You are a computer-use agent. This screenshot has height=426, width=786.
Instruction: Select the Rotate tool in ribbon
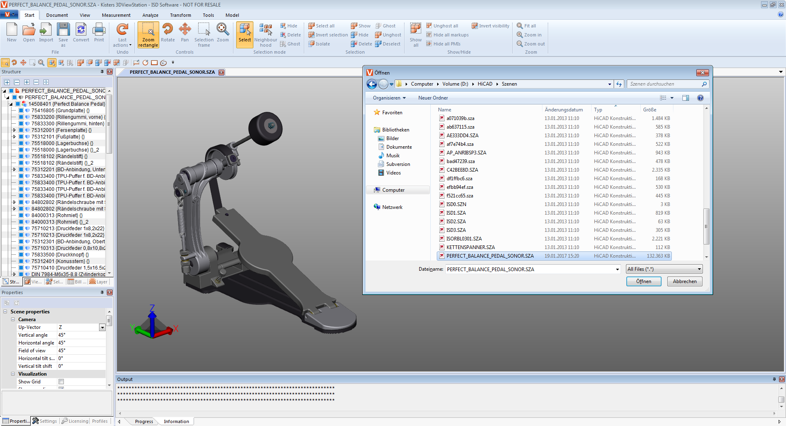[x=167, y=33]
